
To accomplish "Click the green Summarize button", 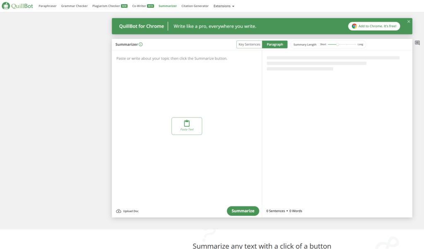I will click(243, 211).
